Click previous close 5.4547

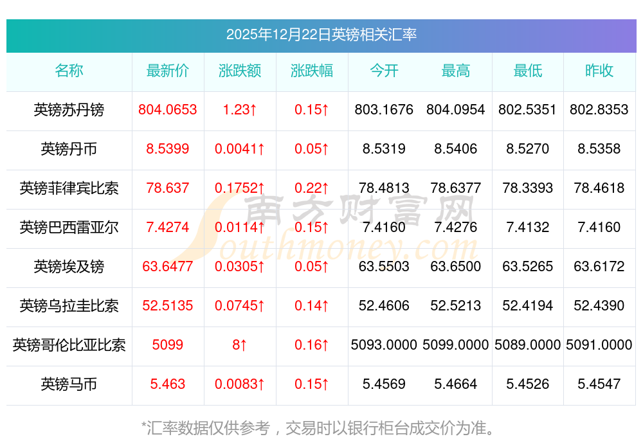pyautogui.click(x=599, y=384)
